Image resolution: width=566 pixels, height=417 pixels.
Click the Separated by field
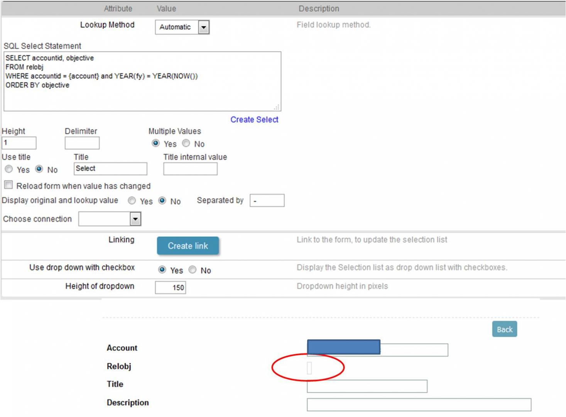(x=267, y=200)
